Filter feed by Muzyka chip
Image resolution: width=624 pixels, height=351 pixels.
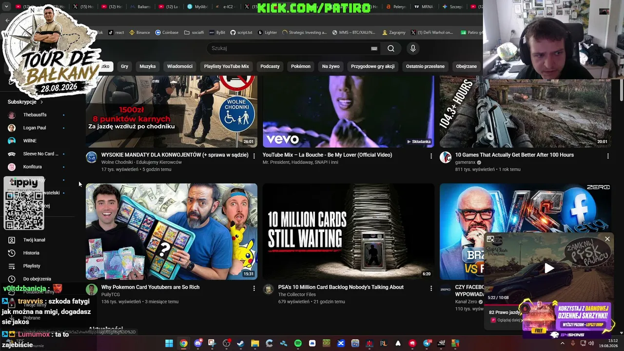click(148, 66)
